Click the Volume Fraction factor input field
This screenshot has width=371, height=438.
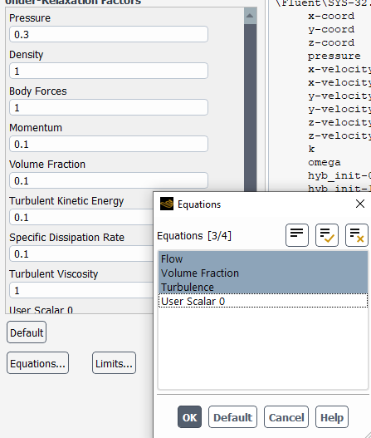pos(109,180)
